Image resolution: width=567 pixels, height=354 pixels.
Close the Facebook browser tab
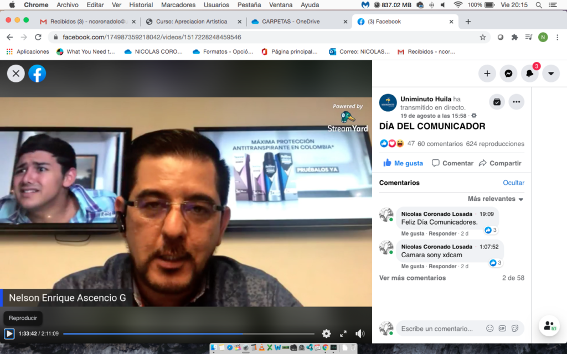pyautogui.click(x=451, y=22)
